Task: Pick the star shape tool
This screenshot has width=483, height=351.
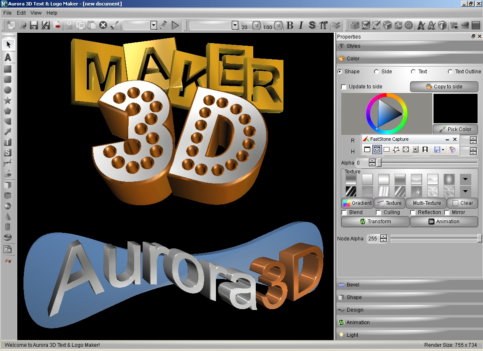Action: point(8,100)
